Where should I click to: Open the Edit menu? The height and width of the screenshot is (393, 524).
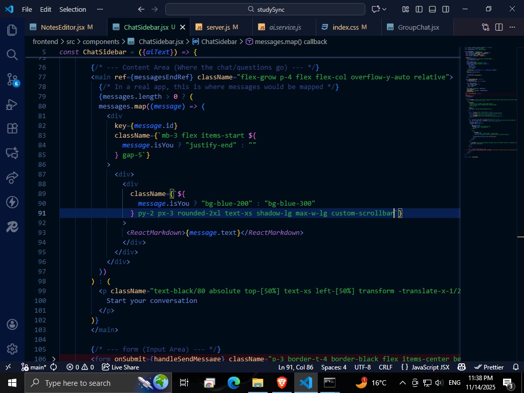46,9
